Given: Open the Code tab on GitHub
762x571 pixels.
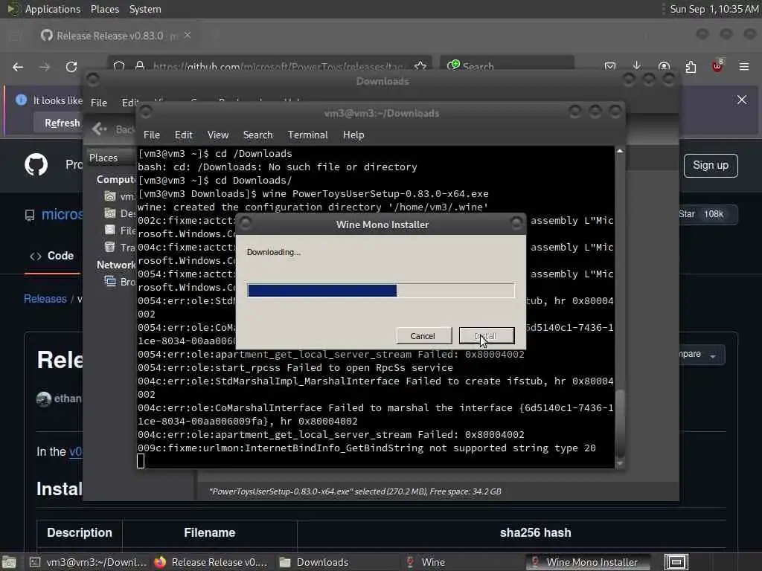Looking at the screenshot, I should point(52,256).
